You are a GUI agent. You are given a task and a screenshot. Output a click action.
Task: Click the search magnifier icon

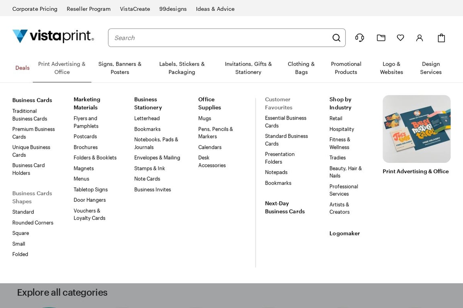(336, 38)
